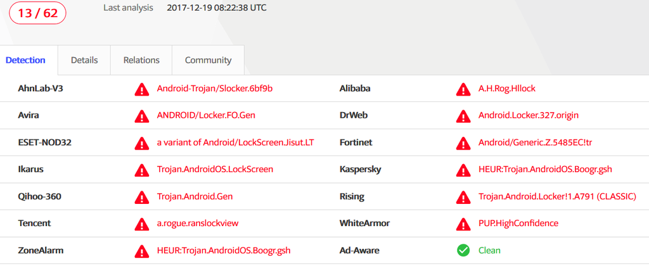Switch to the Details tab
The image size is (649, 266).
tap(84, 60)
